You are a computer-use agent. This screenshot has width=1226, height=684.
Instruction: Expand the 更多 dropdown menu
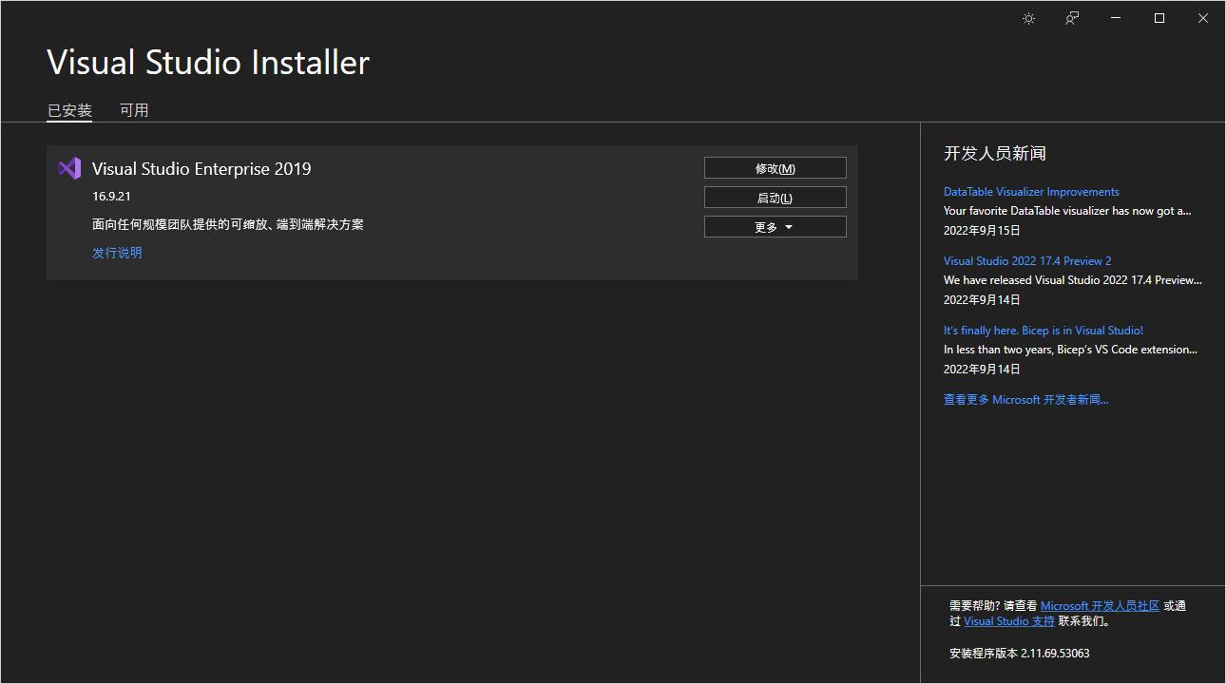[x=775, y=227]
